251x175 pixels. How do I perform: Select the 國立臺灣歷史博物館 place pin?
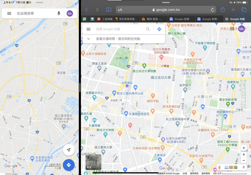63,127
